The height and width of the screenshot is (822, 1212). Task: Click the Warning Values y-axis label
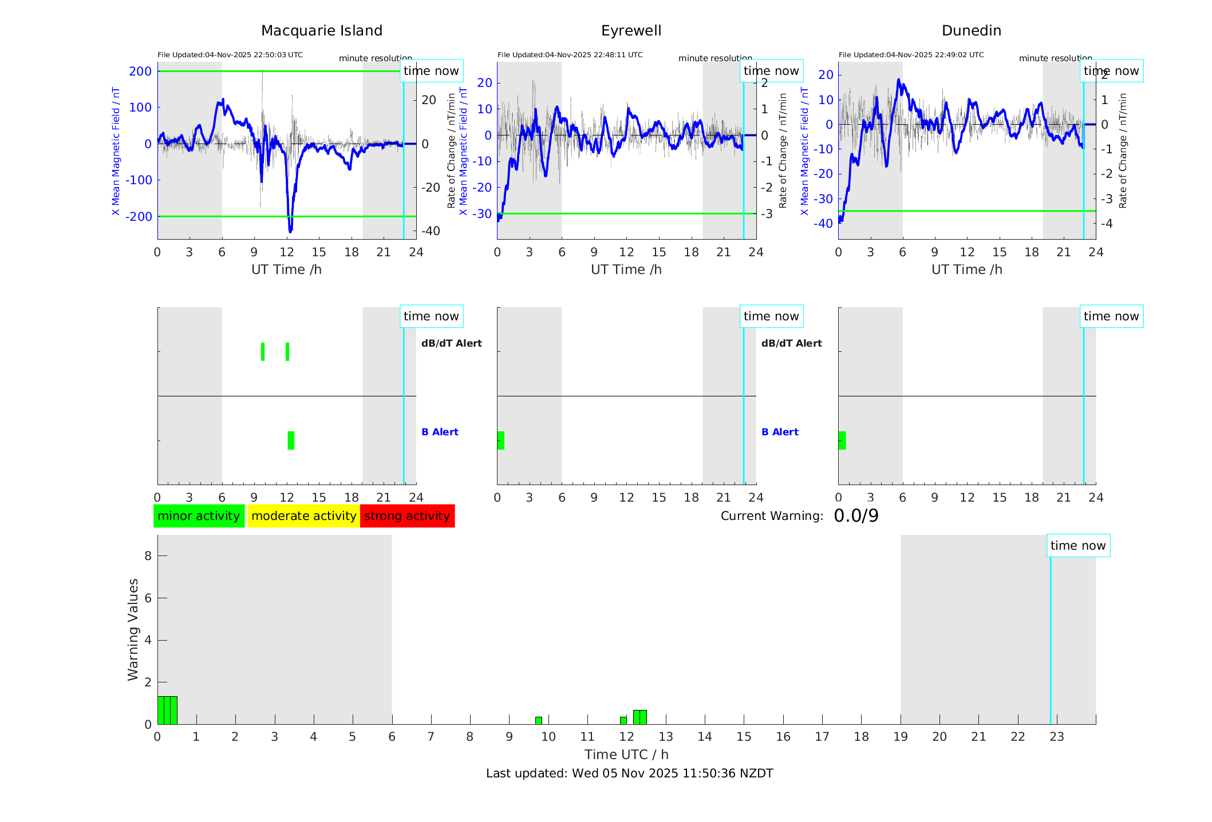133,629
